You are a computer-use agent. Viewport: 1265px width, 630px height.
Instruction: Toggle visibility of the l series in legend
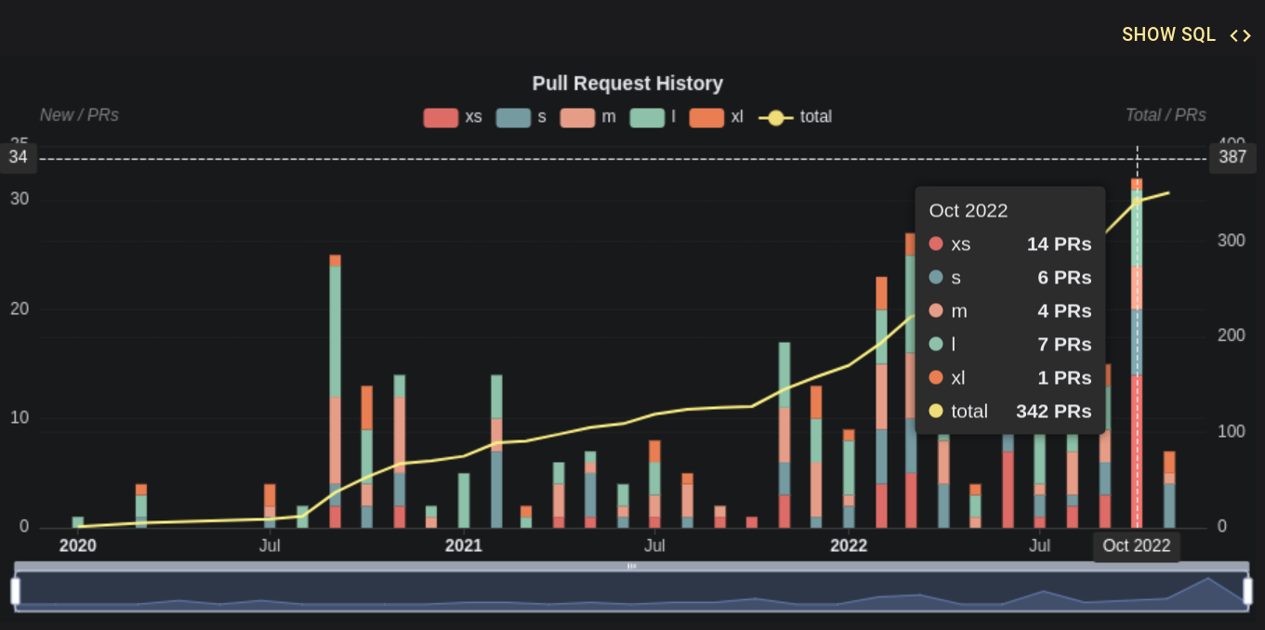coord(671,117)
